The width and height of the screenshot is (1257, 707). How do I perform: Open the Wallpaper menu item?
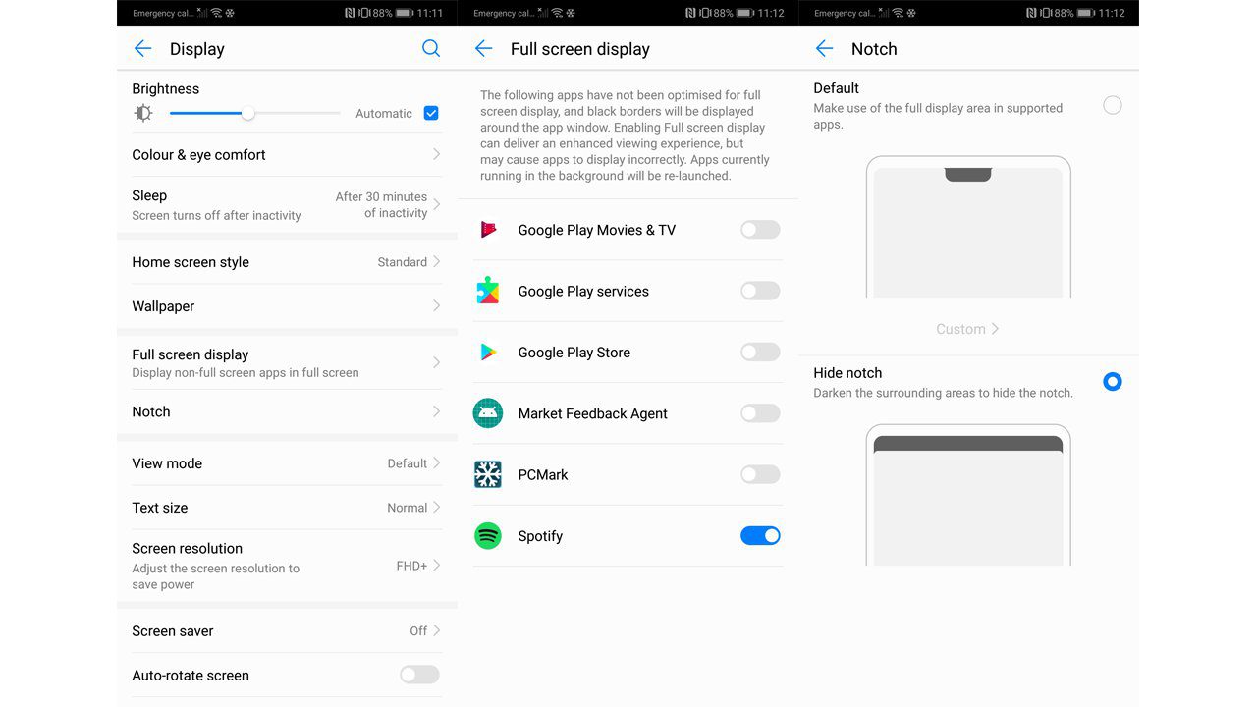pyautogui.click(x=287, y=305)
